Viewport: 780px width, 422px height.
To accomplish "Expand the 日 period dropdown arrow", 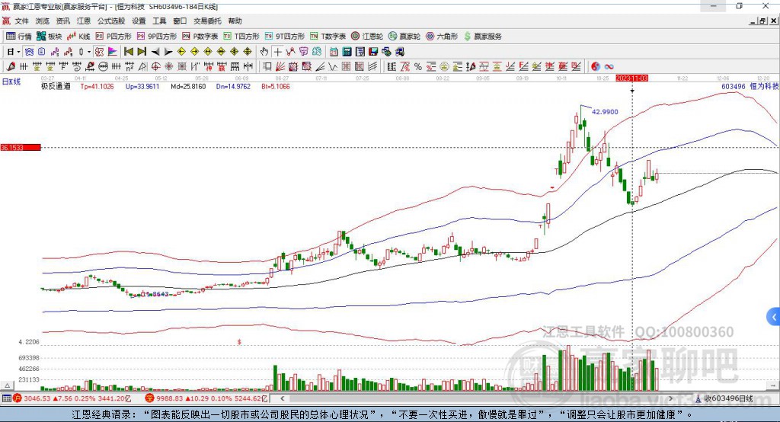I will [18, 52].
